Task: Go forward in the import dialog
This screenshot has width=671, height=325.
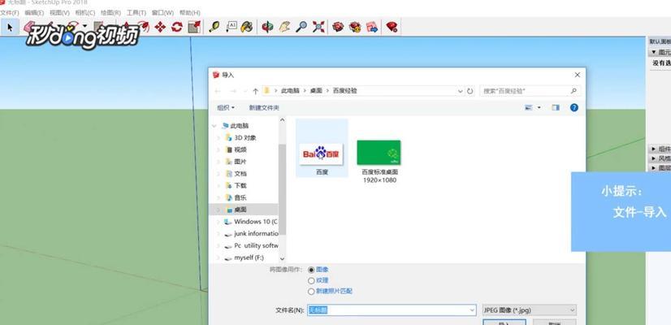Action: tap(233, 91)
